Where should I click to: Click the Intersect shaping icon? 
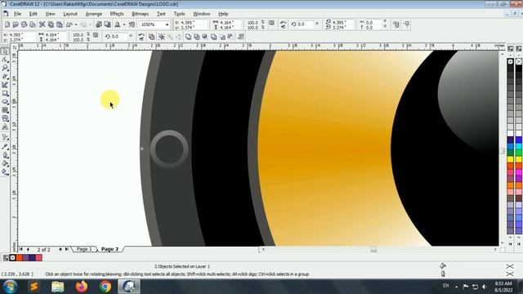point(205,37)
